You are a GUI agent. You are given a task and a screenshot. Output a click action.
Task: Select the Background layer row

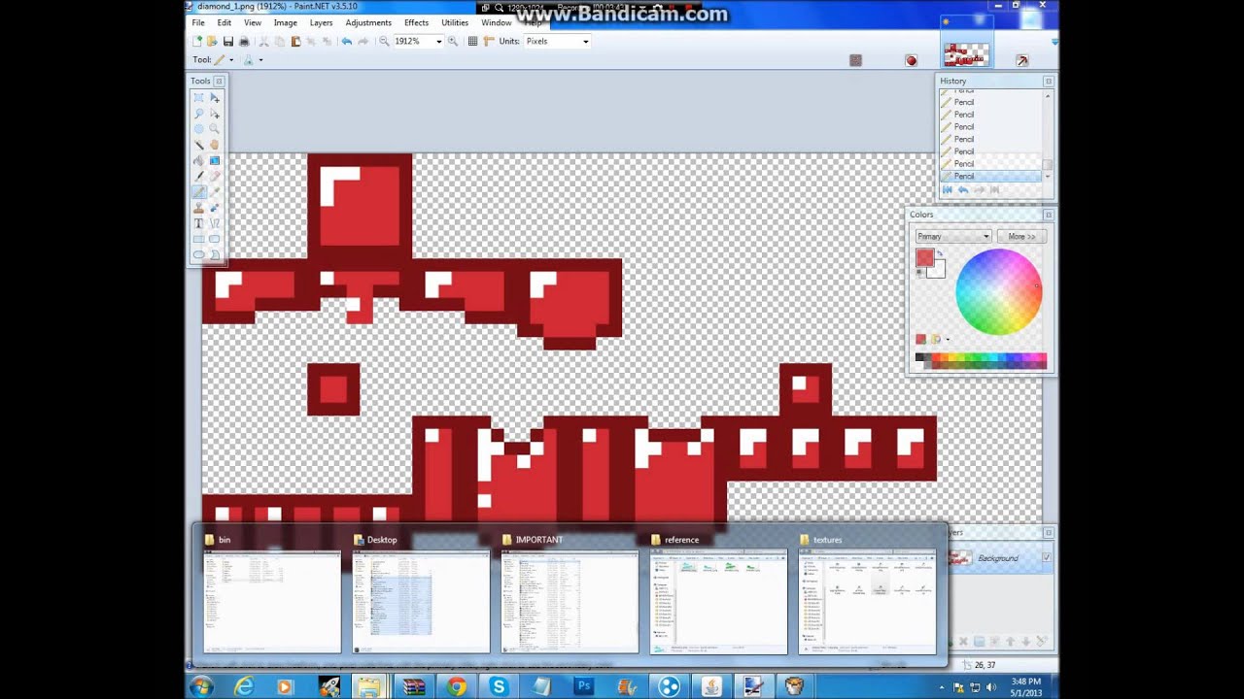(x=1000, y=558)
